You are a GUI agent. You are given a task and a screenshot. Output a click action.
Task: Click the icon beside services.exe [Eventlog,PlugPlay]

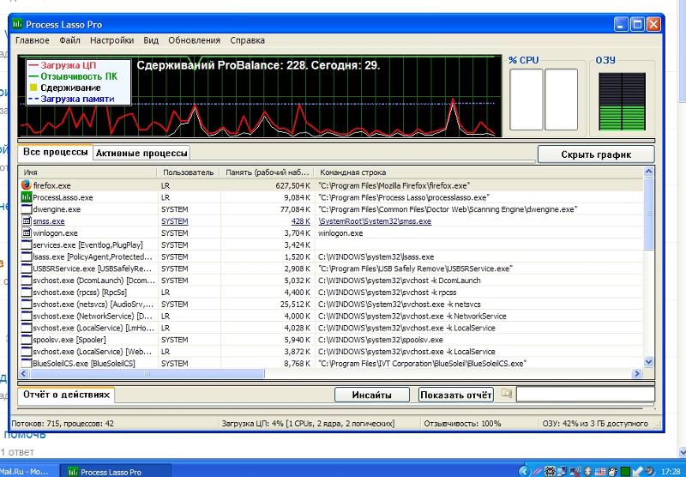(27, 245)
